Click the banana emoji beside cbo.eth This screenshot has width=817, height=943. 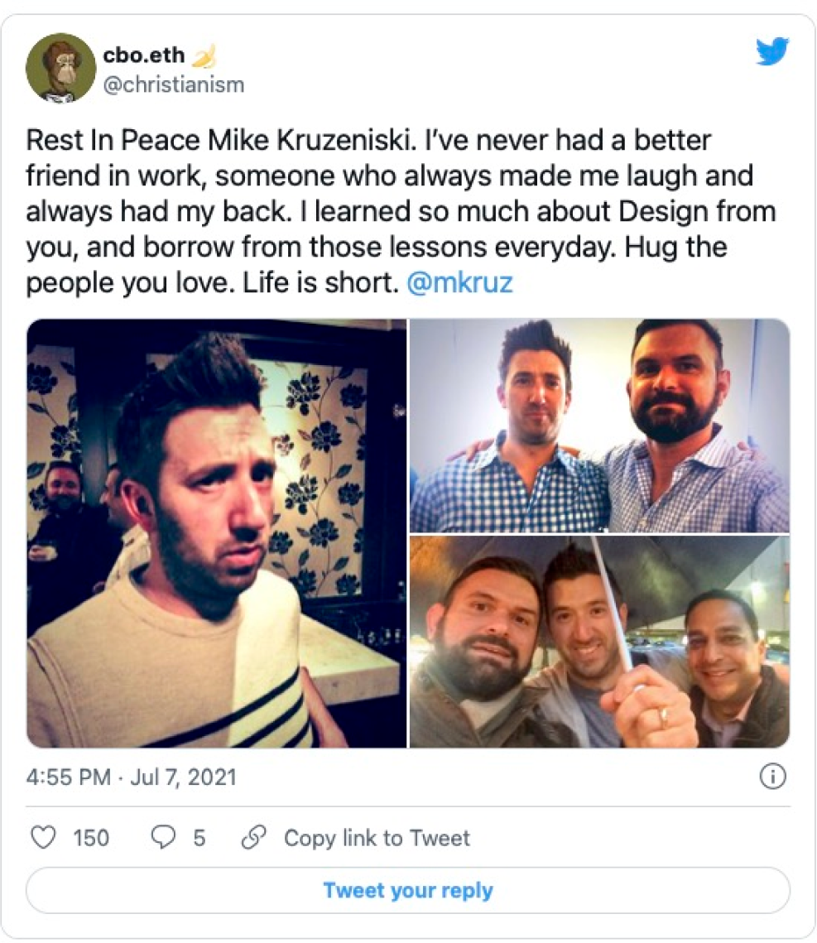click(204, 56)
